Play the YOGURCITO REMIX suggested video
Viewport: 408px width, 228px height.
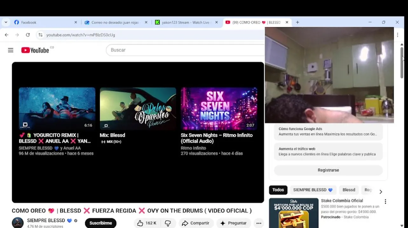point(57,109)
